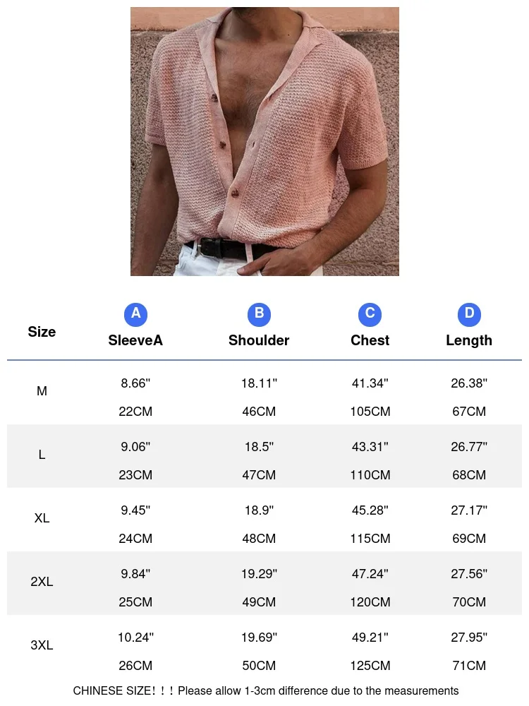The height and width of the screenshot is (706, 529).
Task: Click the blue B badge icon
Action: 259,314
